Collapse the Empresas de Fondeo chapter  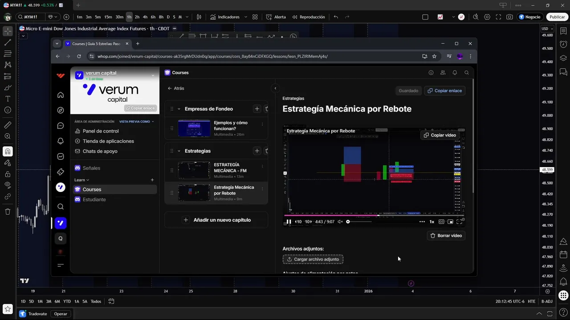(x=179, y=109)
